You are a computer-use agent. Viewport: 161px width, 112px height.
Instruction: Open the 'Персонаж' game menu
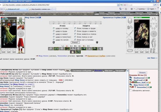(139, 13)
